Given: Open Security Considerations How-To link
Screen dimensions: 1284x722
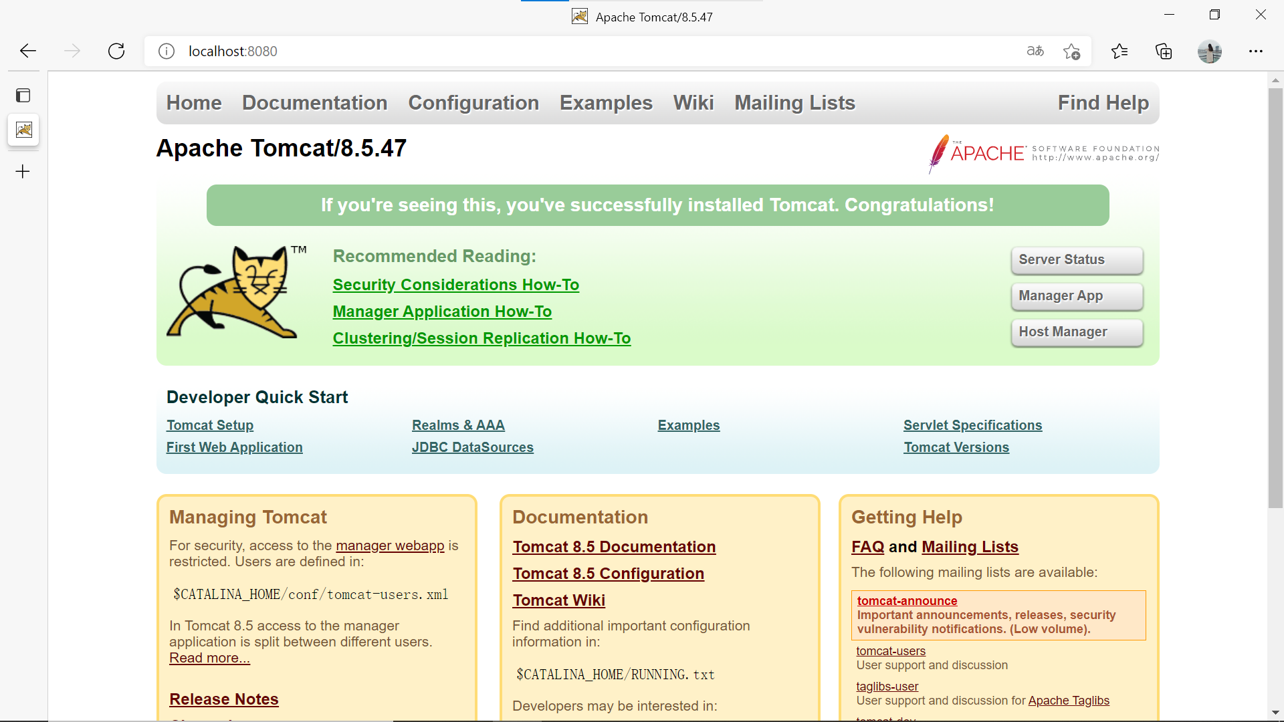Looking at the screenshot, I should point(455,284).
